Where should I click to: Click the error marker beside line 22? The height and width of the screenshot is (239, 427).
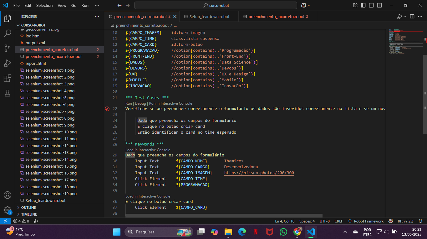(x=107, y=109)
